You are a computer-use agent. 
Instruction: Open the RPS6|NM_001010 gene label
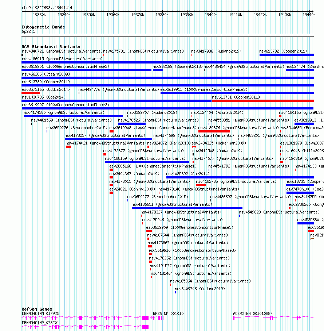point(168,314)
